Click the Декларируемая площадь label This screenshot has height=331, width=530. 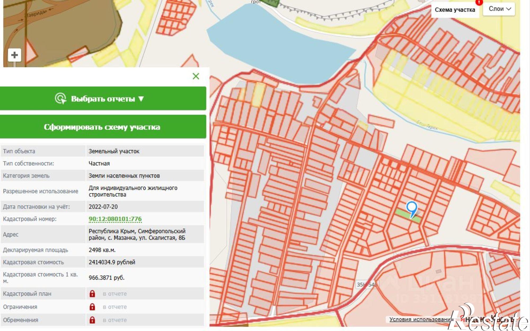pos(36,250)
